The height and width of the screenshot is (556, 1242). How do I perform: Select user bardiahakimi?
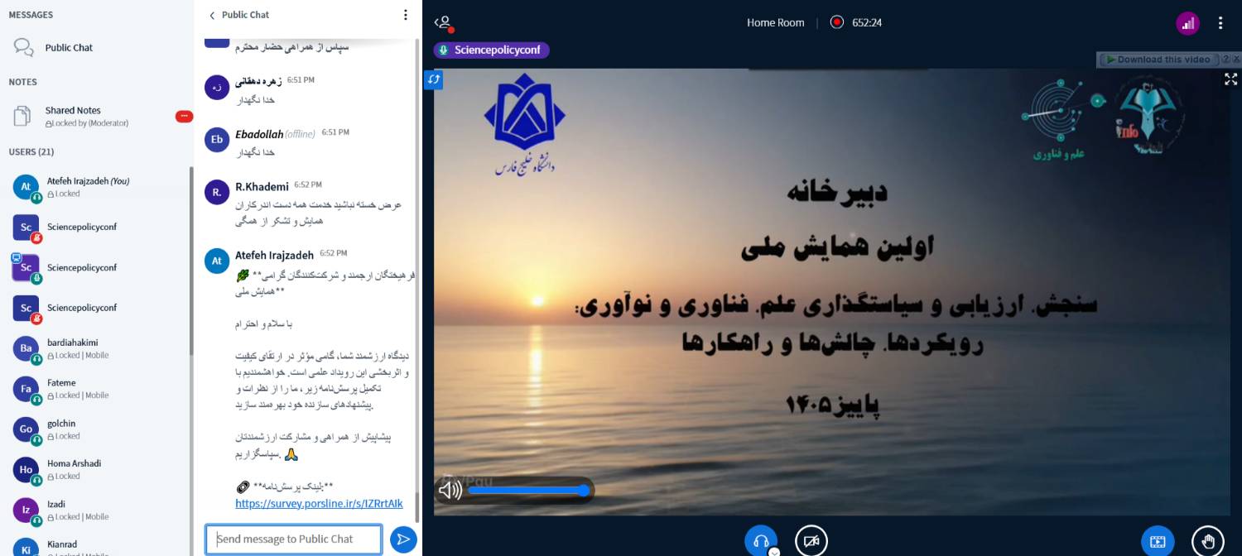[x=99, y=348]
